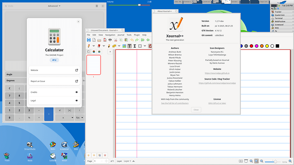Click zoom out magnifier in status bar
The width and height of the screenshot is (294, 165).
[x=262, y=161]
